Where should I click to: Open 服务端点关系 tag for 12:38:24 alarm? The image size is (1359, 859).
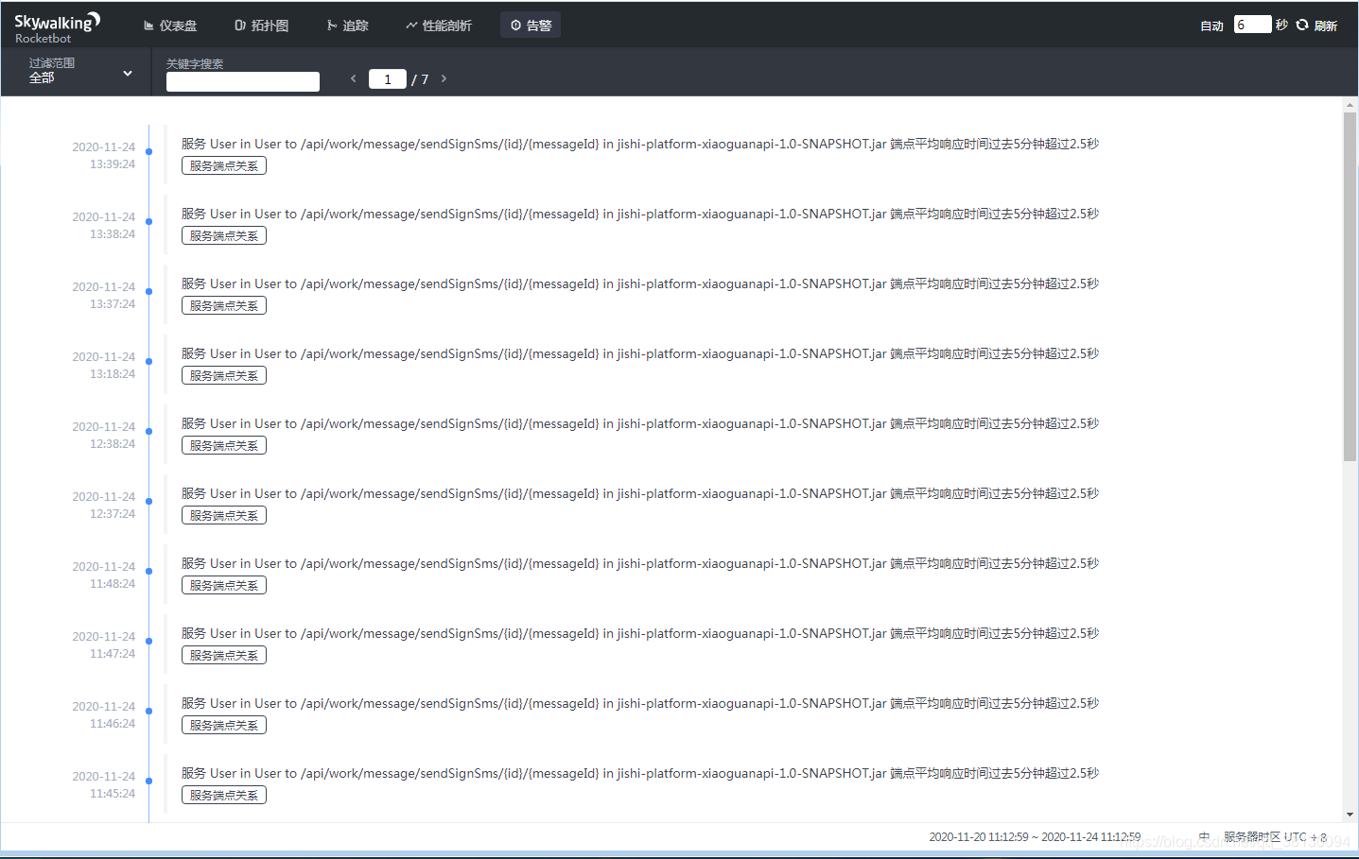[x=224, y=445]
